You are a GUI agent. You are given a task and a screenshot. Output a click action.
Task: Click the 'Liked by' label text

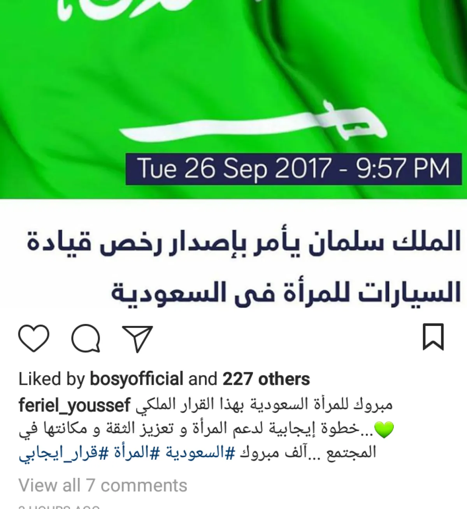pyautogui.click(x=52, y=379)
